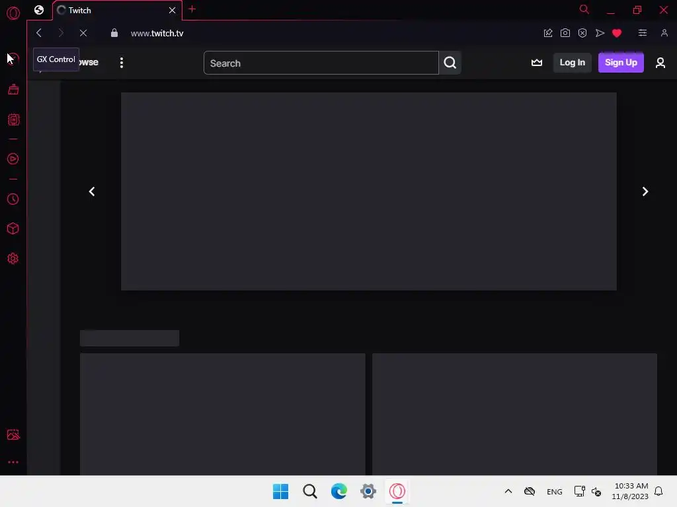Open the Windows Start menu
The height and width of the screenshot is (507, 677).
coord(280,491)
